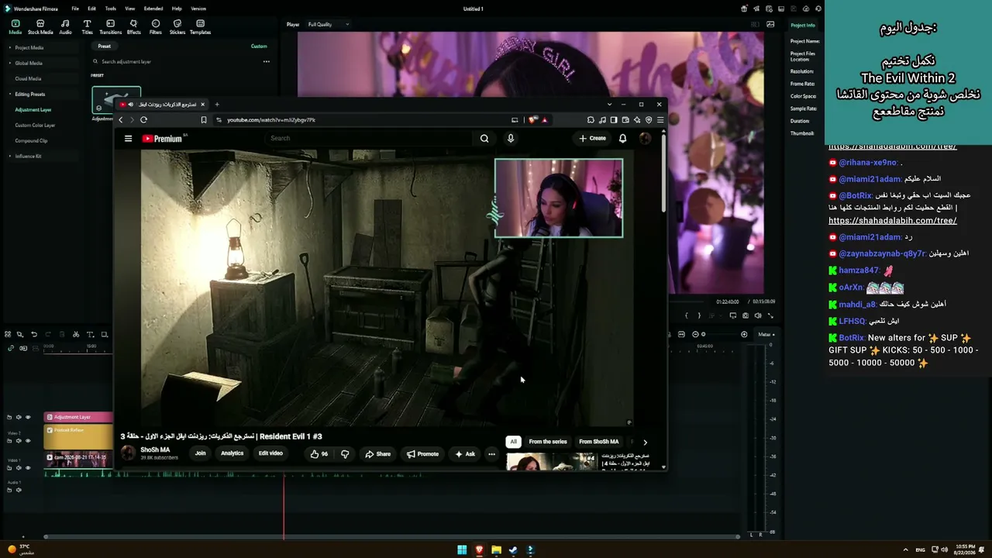Open the YouTube hamburger guide menu
This screenshot has height=558, width=992.
(x=128, y=139)
